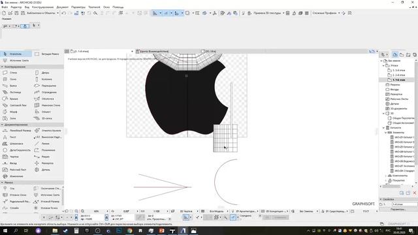Open Windows Start menu
418x235 pixels.
tap(5, 230)
